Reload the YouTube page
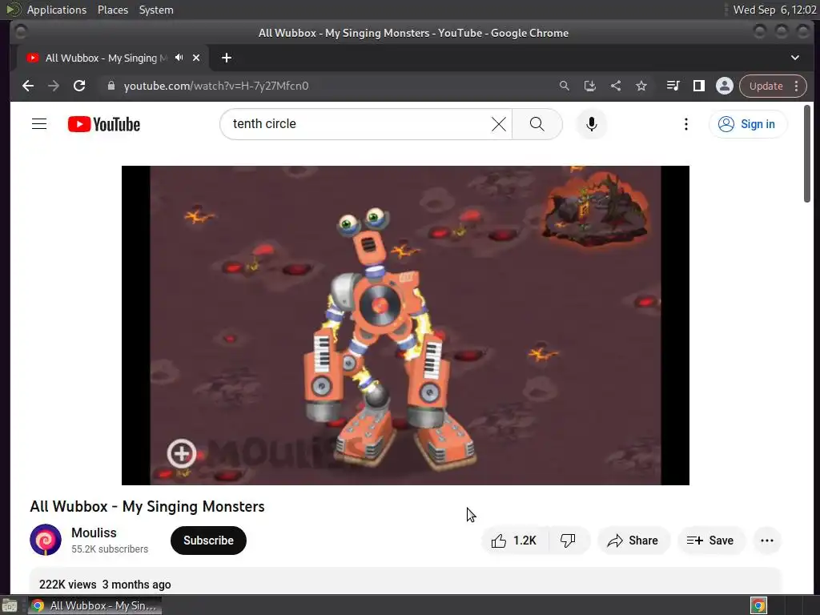The height and width of the screenshot is (615, 820). click(x=79, y=86)
